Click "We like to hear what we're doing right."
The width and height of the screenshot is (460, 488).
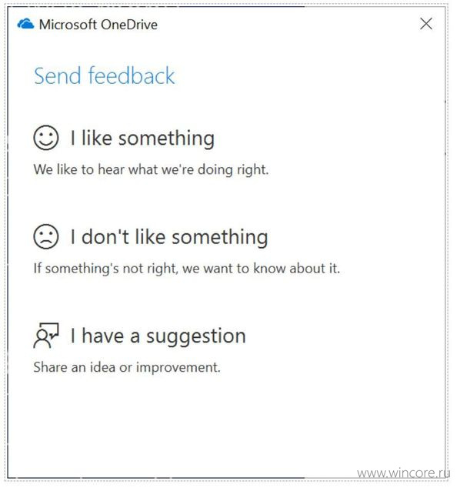(x=152, y=169)
